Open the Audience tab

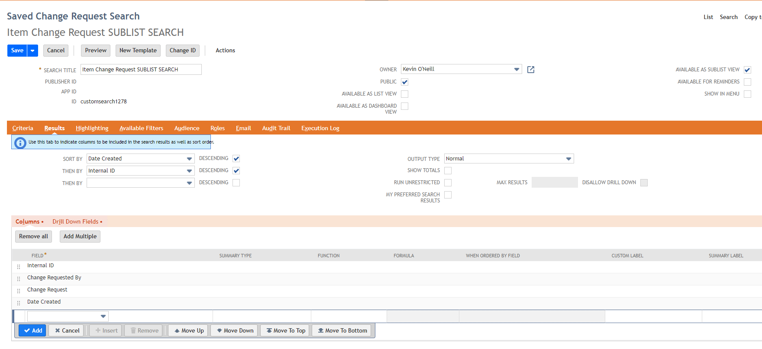187,128
